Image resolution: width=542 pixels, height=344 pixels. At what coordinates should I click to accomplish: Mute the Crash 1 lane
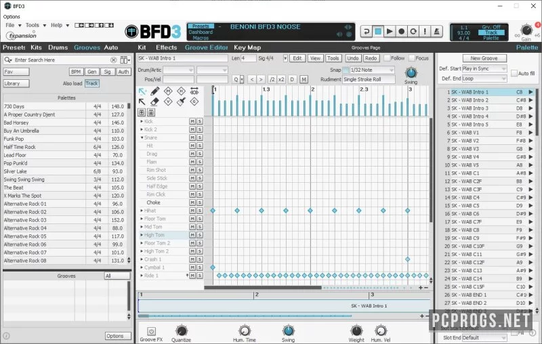(192, 259)
